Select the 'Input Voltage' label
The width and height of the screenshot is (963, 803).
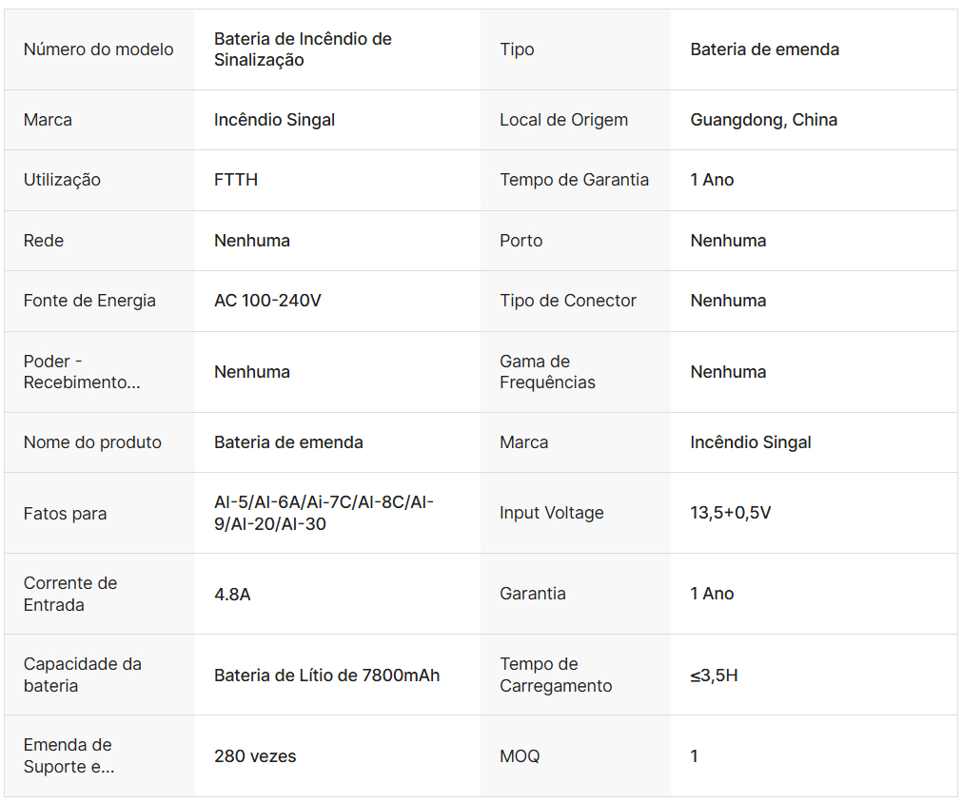point(551,513)
